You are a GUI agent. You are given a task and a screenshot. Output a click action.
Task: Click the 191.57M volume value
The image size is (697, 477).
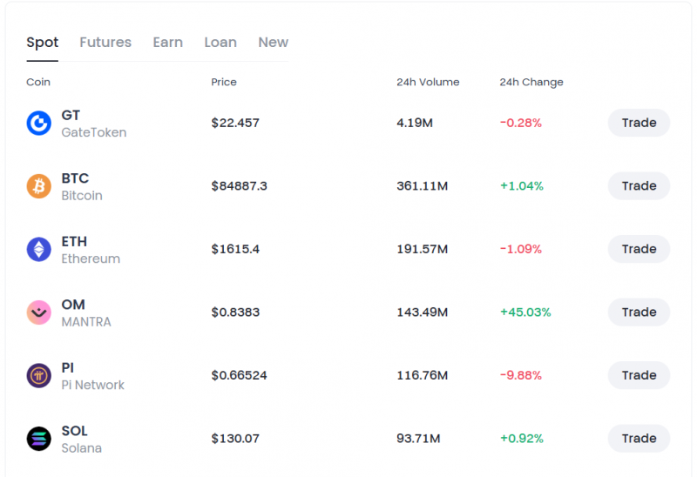(x=423, y=249)
